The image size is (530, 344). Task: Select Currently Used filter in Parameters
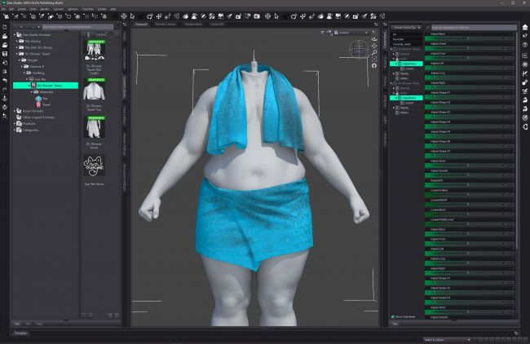pos(402,42)
